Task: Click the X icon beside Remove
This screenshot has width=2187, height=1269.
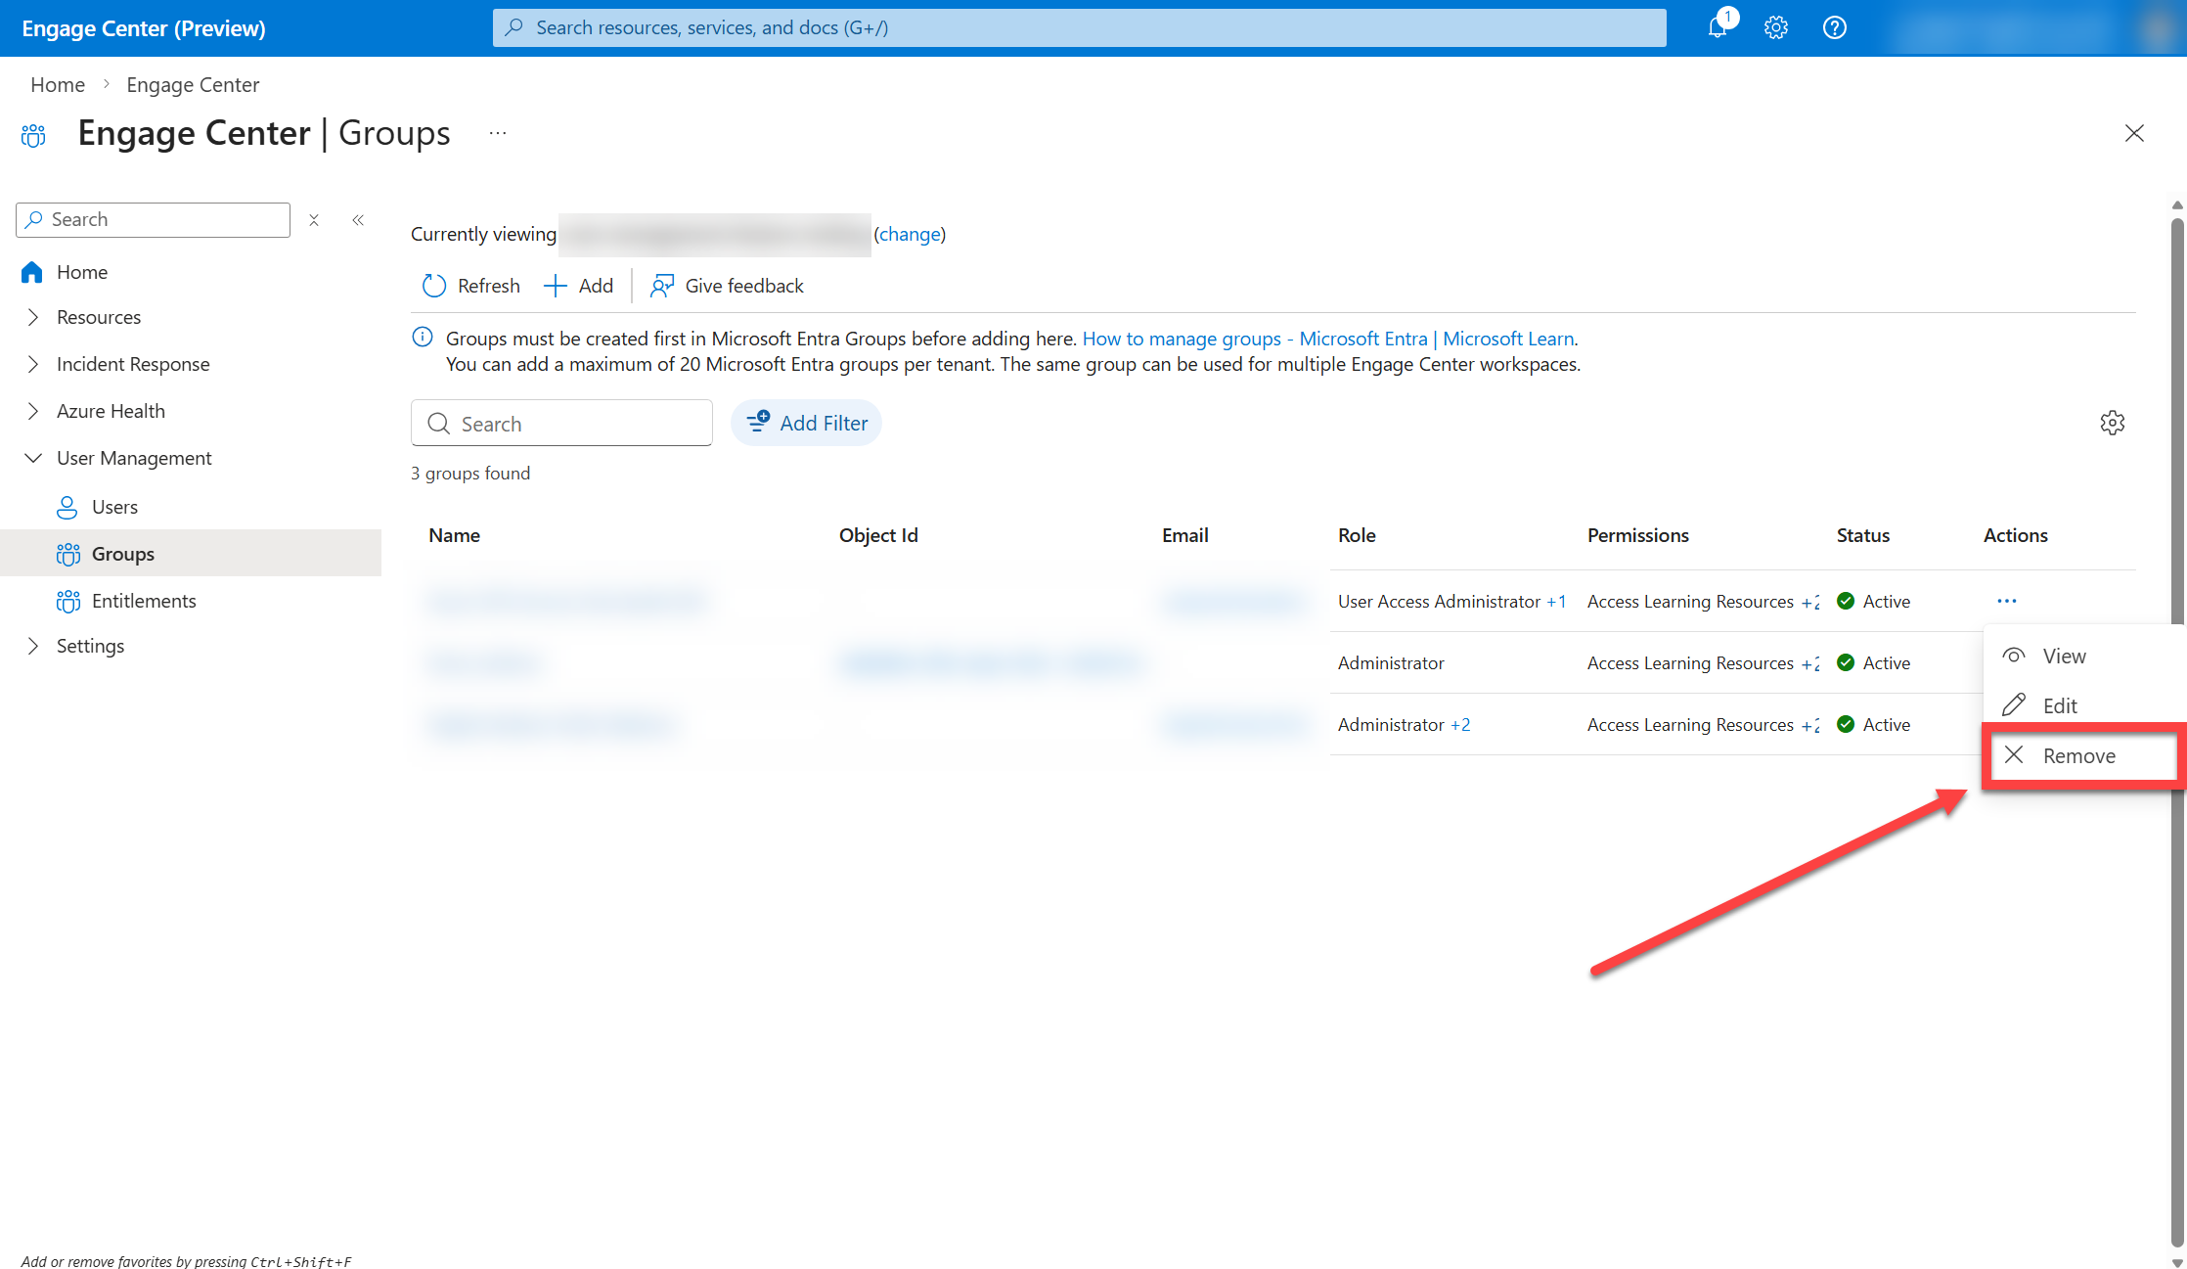Action: tap(2014, 754)
